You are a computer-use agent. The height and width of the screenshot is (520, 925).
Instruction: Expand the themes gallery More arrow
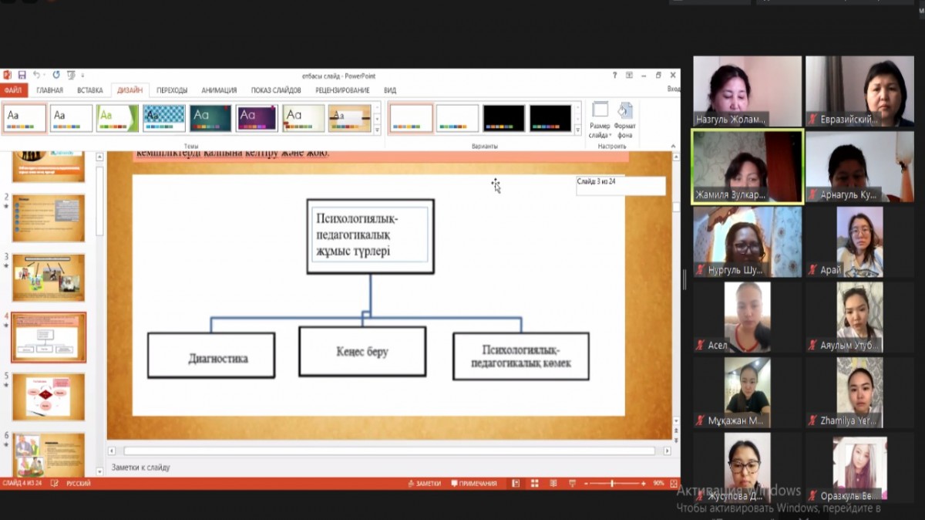[x=377, y=130]
